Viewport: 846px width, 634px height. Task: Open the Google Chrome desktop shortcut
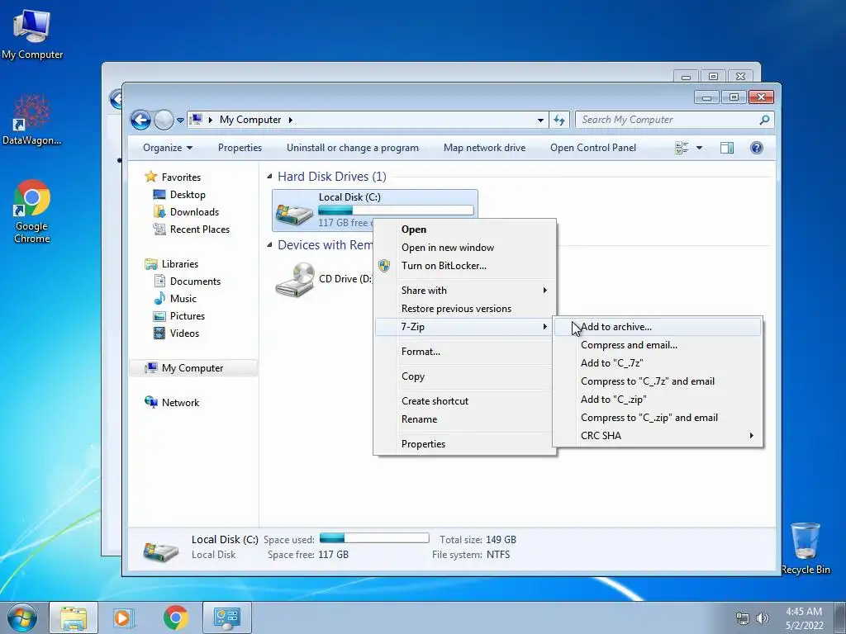click(31, 211)
